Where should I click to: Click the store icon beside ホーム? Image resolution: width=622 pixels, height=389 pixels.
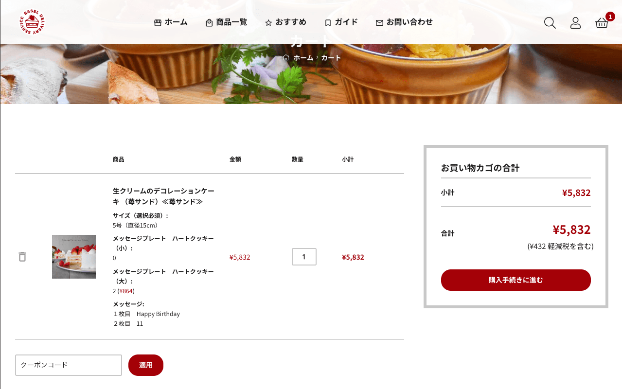click(x=158, y=23)
